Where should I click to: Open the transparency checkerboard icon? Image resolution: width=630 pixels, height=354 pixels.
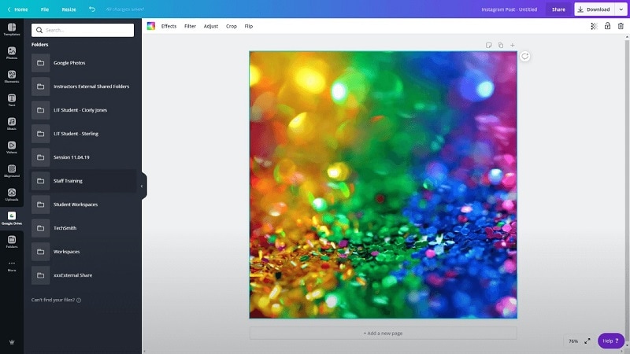click(594, 26)
